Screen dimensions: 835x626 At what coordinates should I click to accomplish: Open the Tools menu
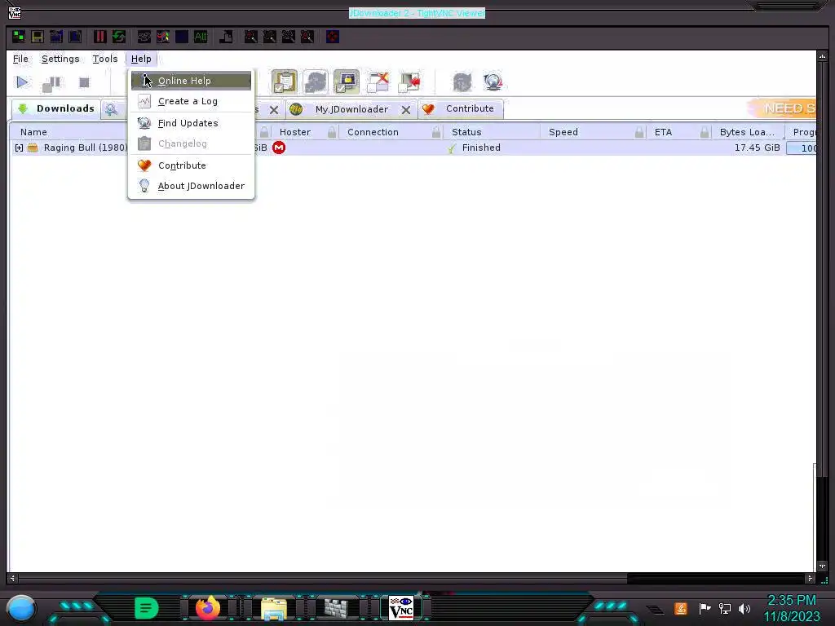[105, 59]
